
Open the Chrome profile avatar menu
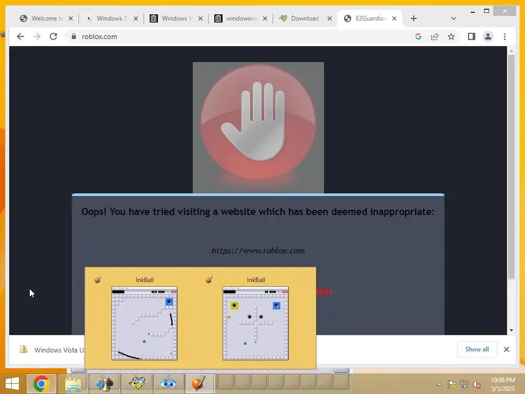[x=488, y=36]
